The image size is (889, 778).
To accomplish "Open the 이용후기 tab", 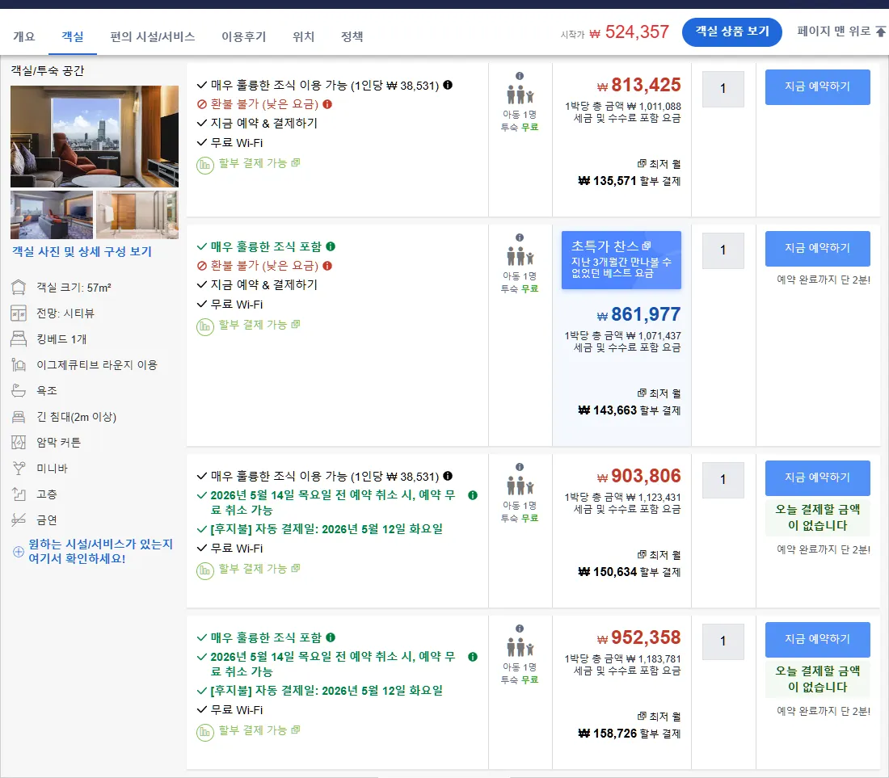I will [244, 37].
